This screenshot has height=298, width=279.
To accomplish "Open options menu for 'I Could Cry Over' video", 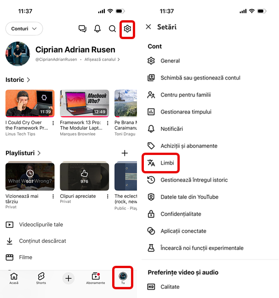I will click(53, 123).
